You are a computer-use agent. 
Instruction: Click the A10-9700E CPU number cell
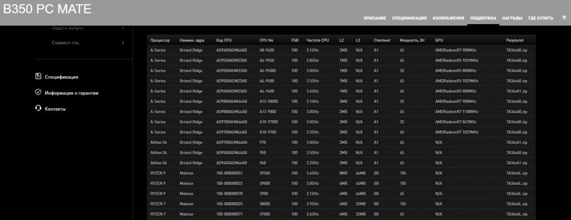(269, 122)
